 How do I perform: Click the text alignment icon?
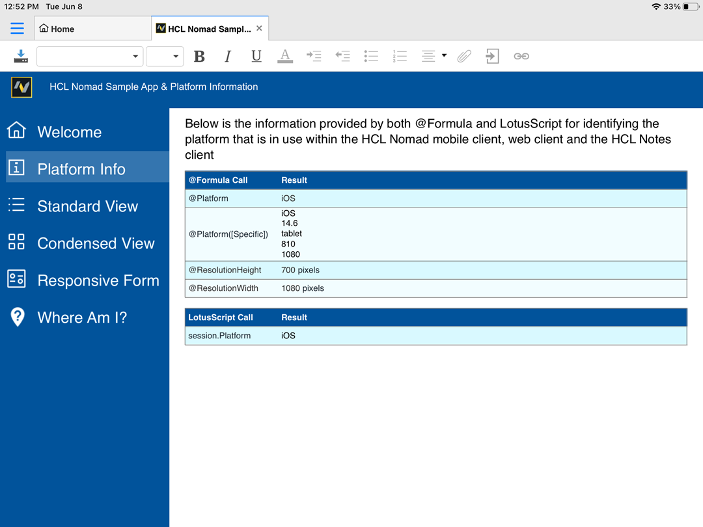pyautogui.click(x=428, y=56)
